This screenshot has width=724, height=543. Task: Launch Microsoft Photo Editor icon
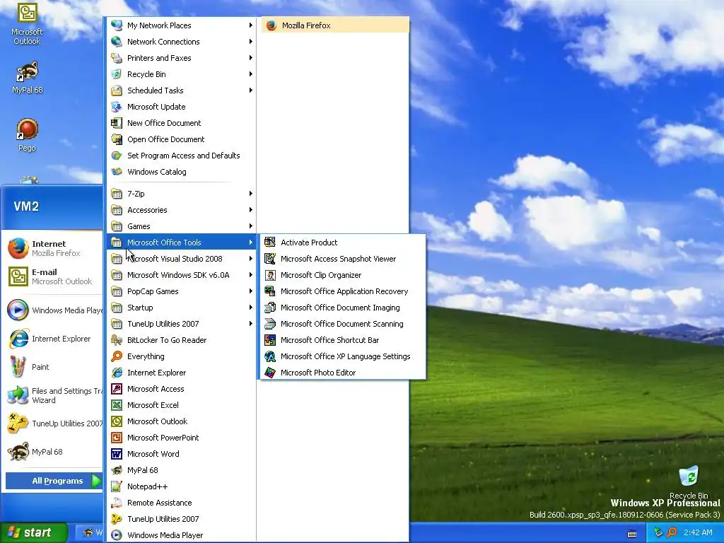click(270, 373)
